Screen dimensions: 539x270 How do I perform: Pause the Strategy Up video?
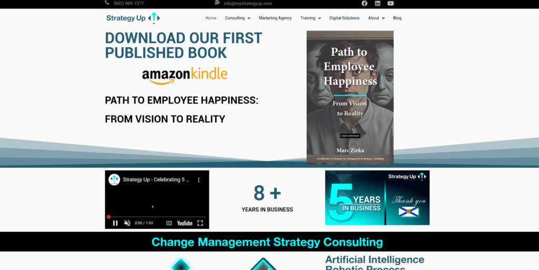[115, 223]
